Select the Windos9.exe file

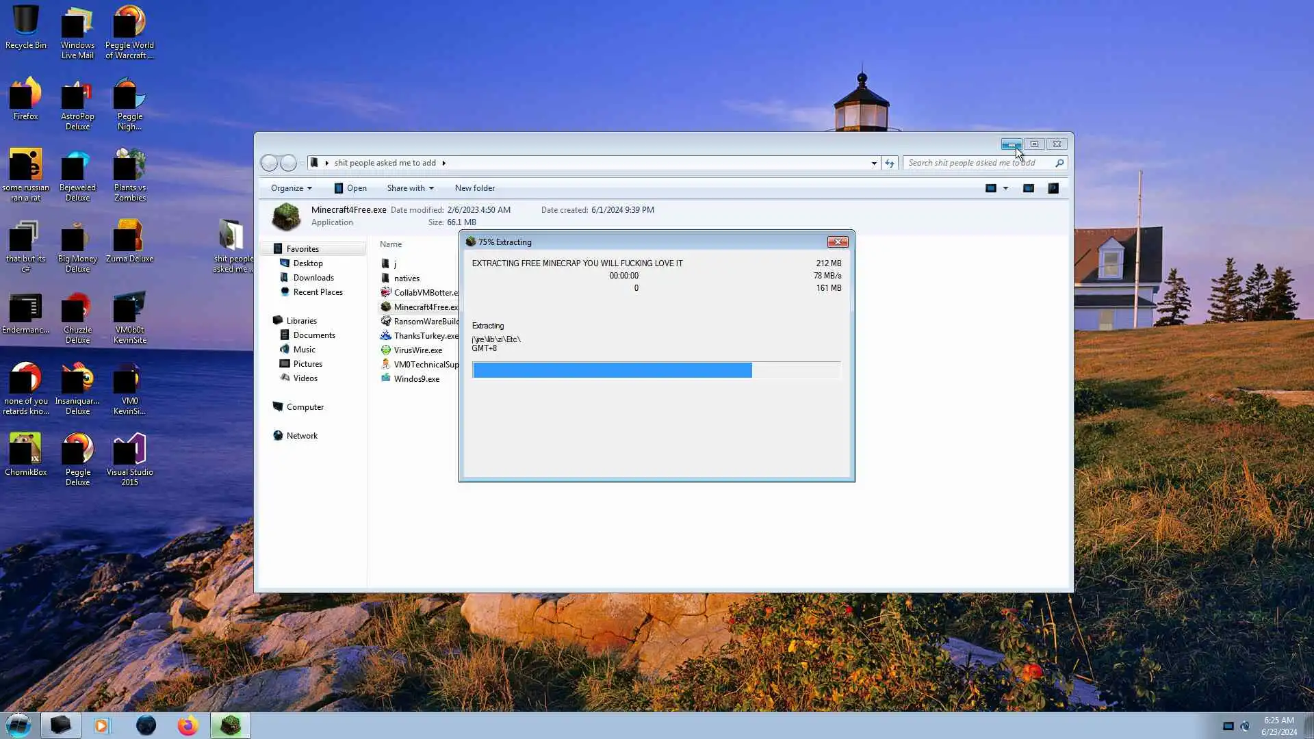416,379
